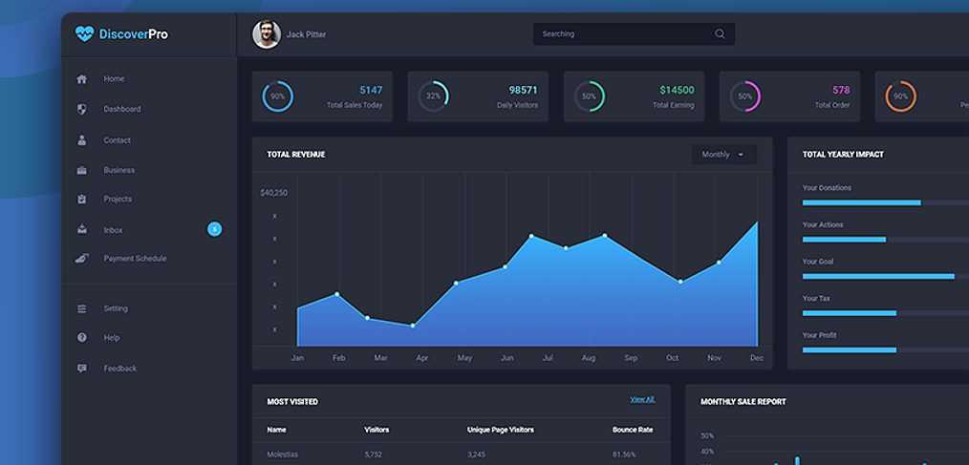The height and width of the screenshot is (465, 969).
Task: Click the 5,752 visitors cell
Action: (374, 454)
